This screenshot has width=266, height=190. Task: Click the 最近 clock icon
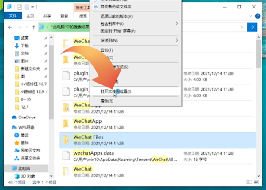16,135
